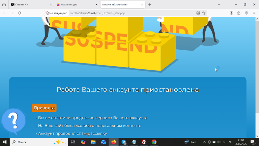Click the Причины: orange label
259x146 pixels.
tap(44, 108)
